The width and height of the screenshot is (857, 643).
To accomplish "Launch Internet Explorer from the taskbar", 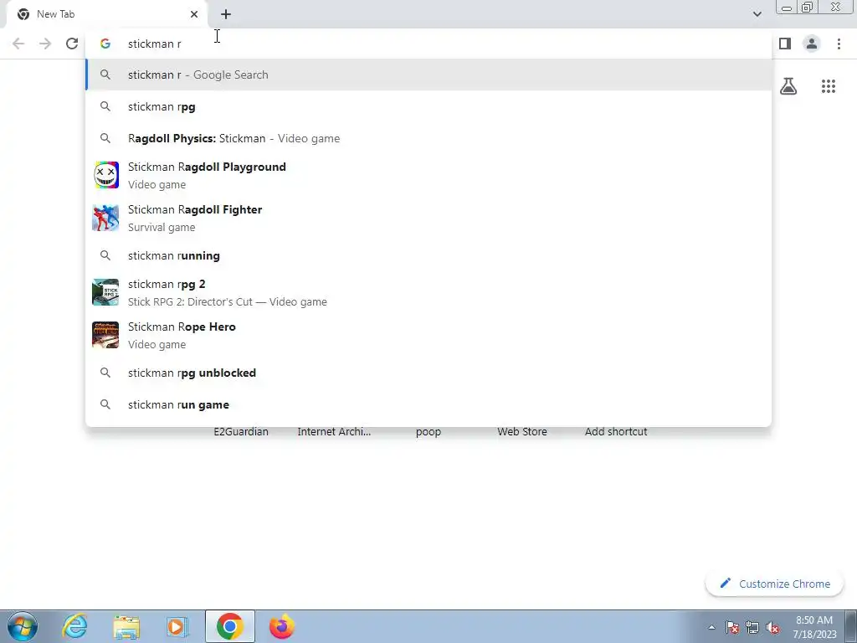I will click(74, 626).
